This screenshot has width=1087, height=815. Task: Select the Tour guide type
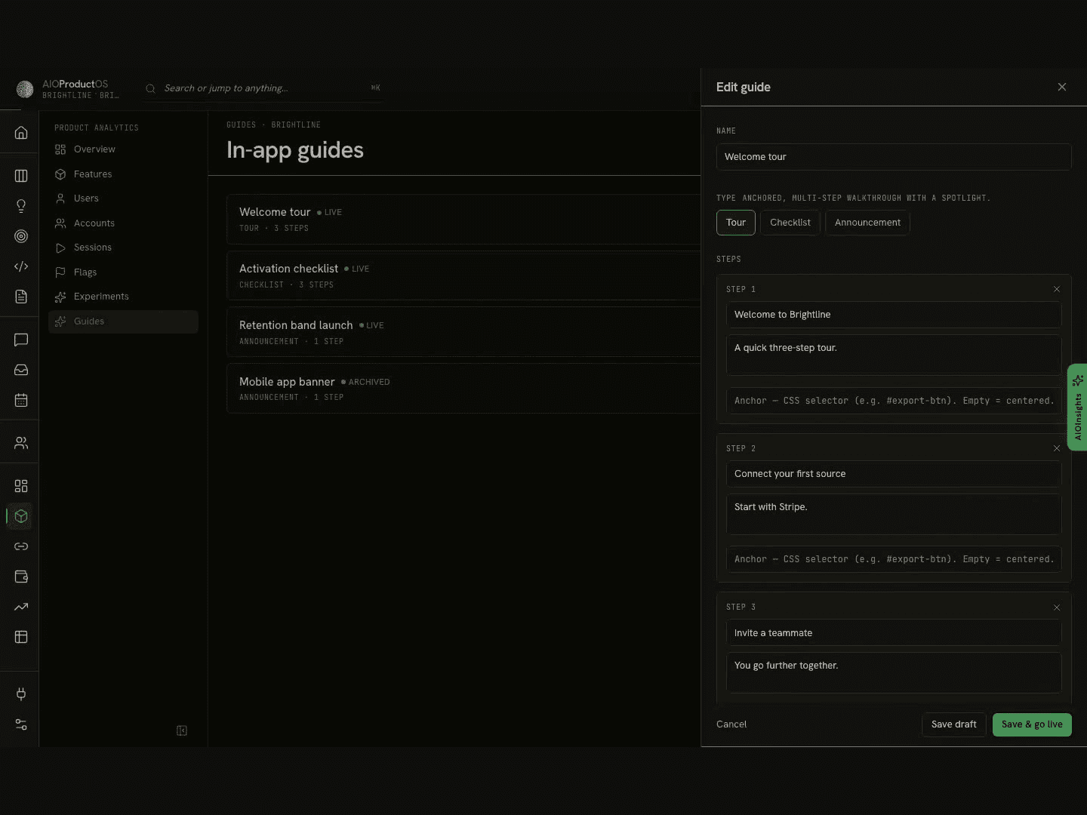[x=736, y=223]
